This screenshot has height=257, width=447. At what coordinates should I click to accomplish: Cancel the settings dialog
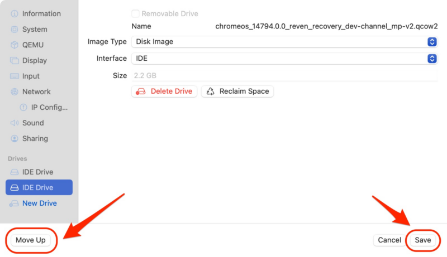click(x=389, y=240)
